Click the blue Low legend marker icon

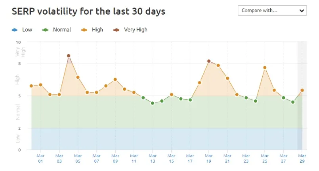click(15, 30)
